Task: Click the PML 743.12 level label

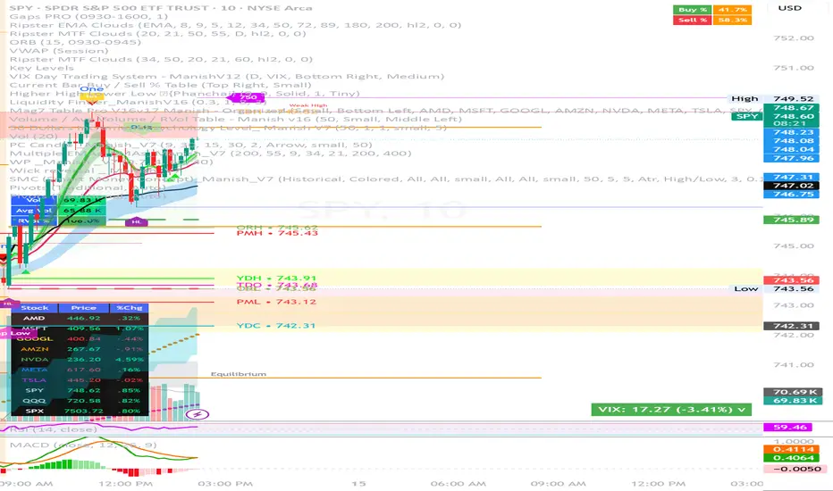Action: (x=276, y=302)
